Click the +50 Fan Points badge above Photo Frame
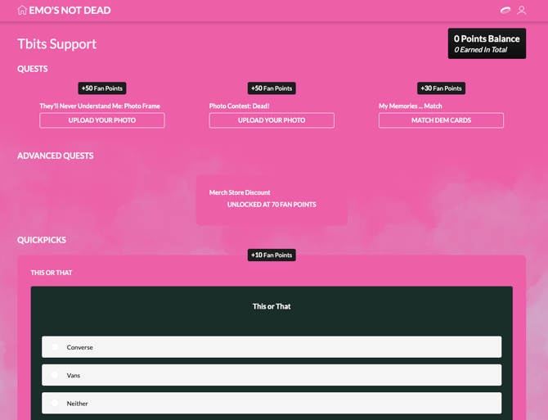This screenshot has width=548, height=420. tap(102, 88)
